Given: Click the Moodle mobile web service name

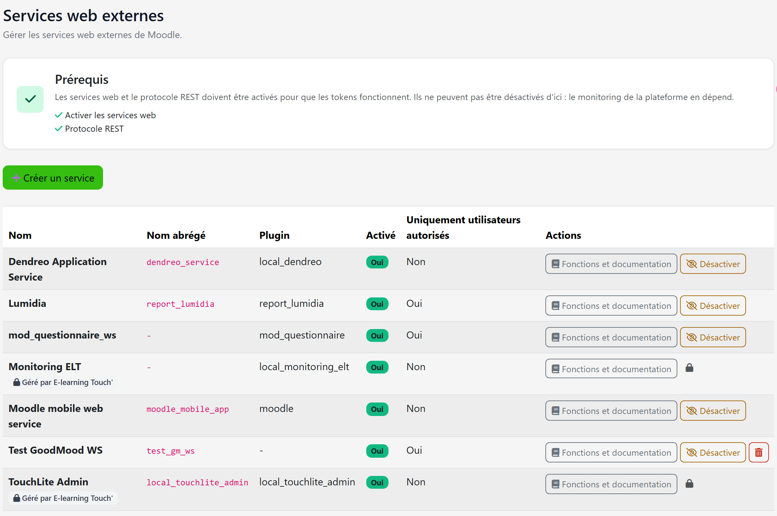Looking at the screenshot, I should point(56,416).
